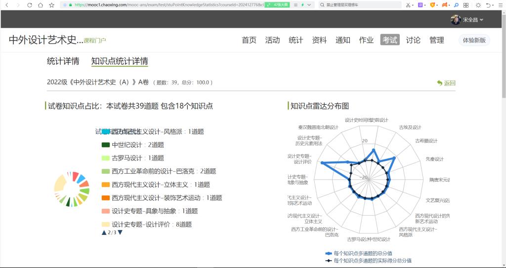Click the 体验新版 button
506x268 pixels.
[x=474, y=40]
